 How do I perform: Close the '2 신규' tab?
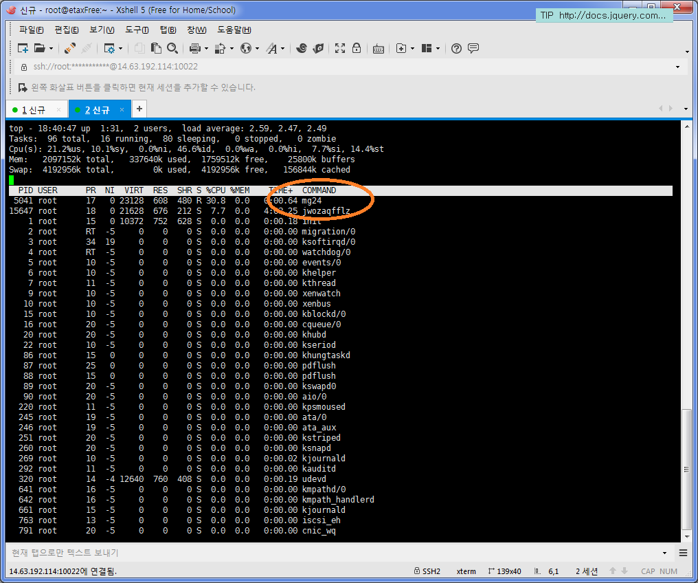(122, 109)
